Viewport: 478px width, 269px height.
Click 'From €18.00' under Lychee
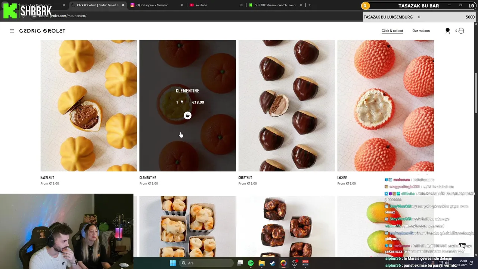[x=347, y=183]
